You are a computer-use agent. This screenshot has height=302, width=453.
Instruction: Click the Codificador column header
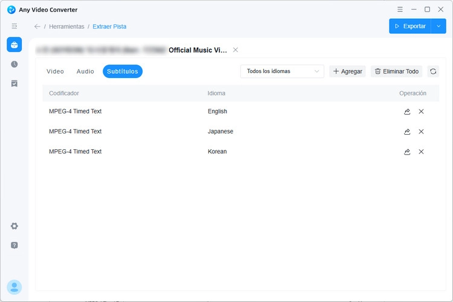coord(64,94)
